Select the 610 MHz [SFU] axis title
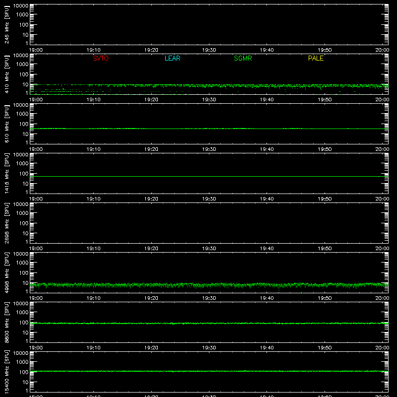This screenshot has width=397, height=397. point(6,124)
